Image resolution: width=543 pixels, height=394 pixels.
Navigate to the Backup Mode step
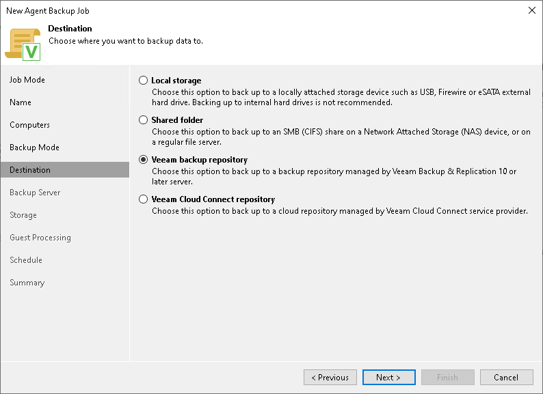(x=34, y=147)
